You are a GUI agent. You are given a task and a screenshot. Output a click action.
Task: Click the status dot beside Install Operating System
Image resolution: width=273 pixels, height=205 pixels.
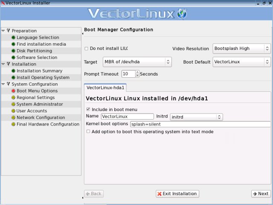tap(13, 77)
